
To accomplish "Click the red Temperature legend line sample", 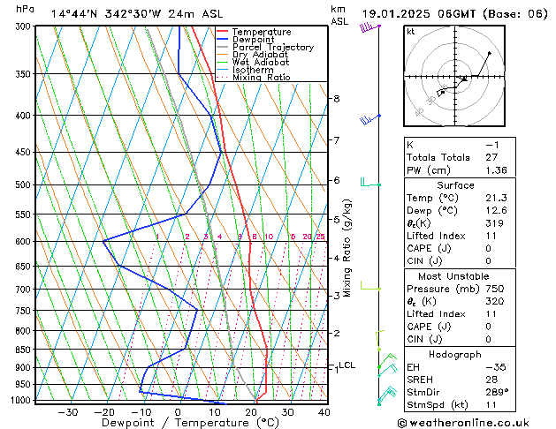I will [x=223, y=32].
